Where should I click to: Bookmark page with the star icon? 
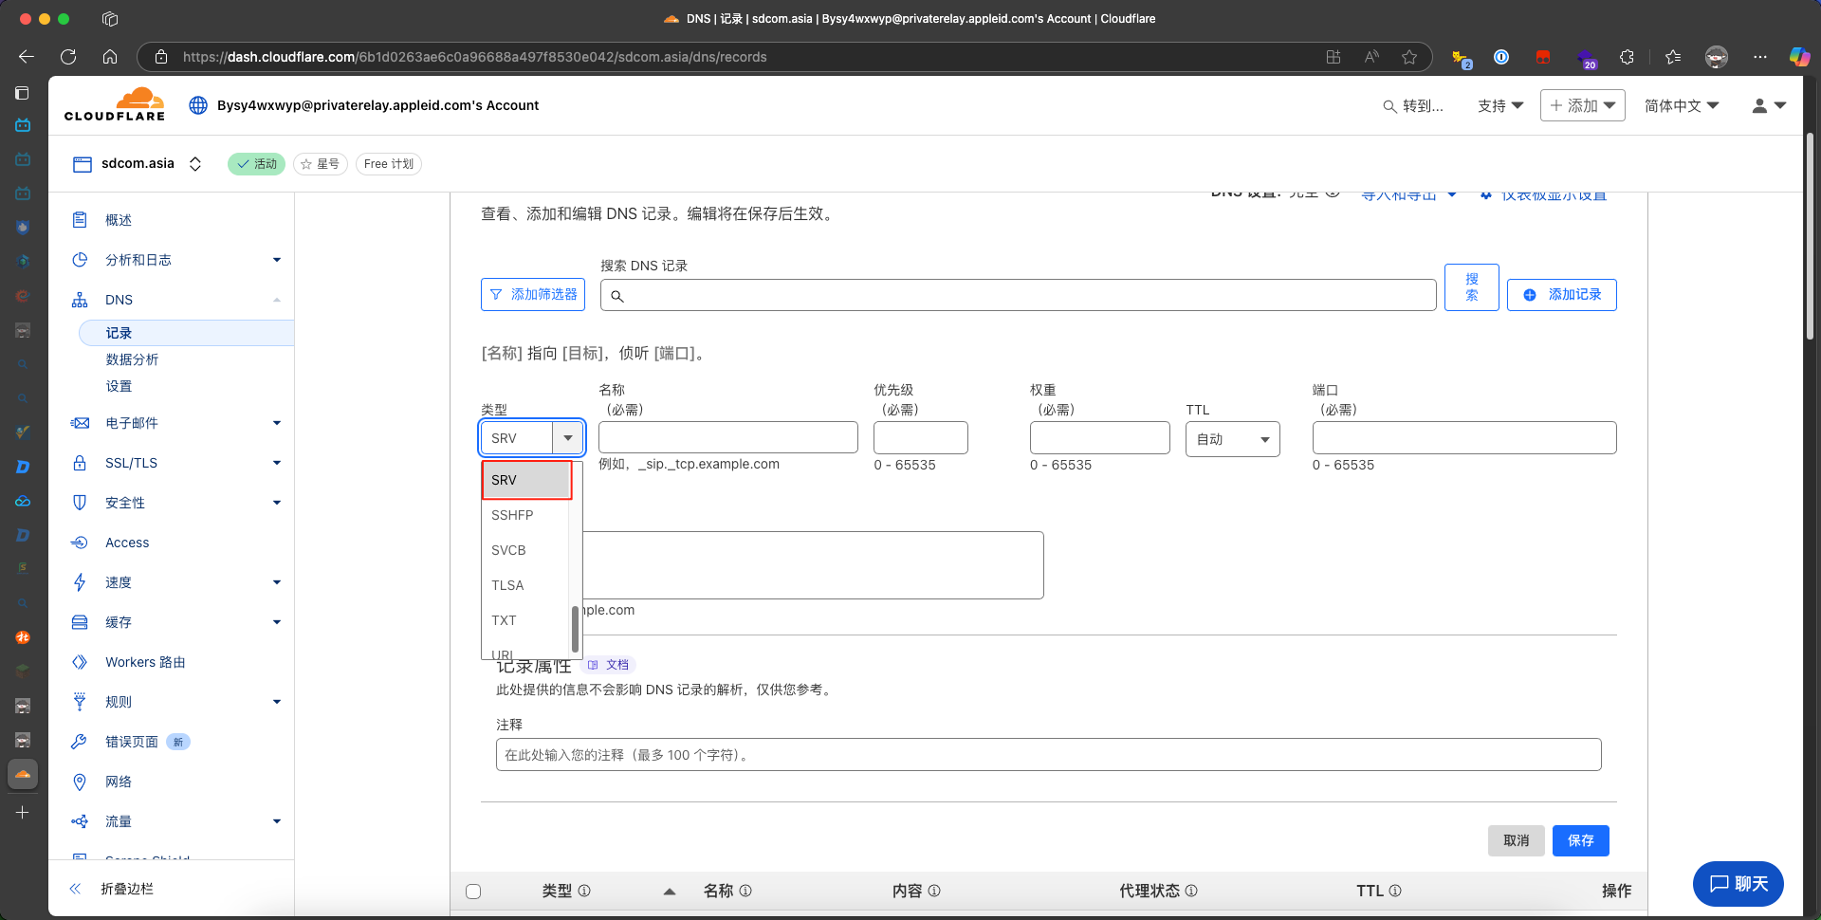[1409, 57]
